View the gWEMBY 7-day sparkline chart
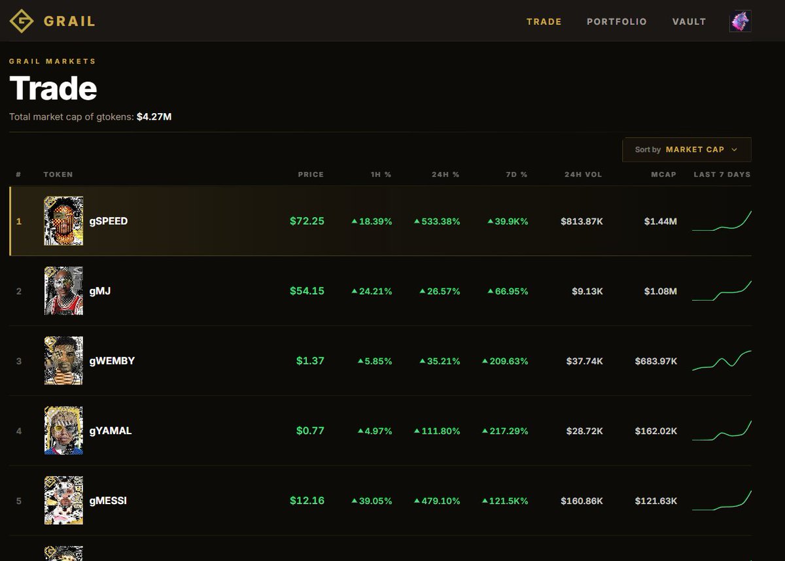Image resolution: width=785 pixels, height=561 pixels. [x=722, y=361]
